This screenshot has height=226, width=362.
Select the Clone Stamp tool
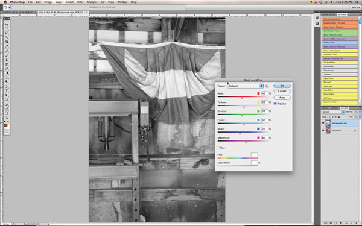[7, 60]
